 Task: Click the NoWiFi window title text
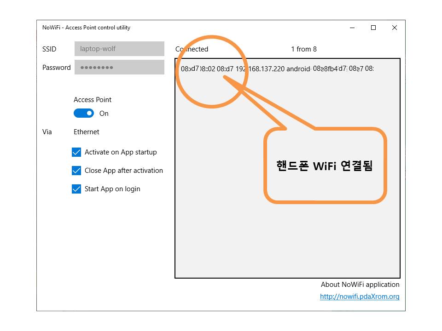click(x=87, y=28)
